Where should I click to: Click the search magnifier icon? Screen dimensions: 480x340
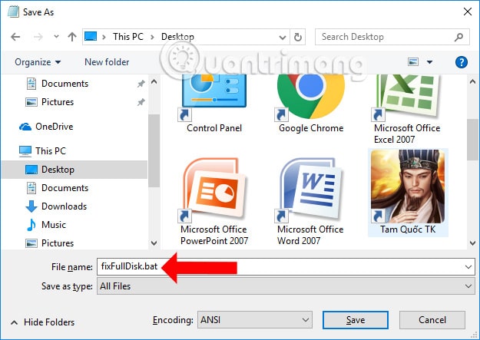coord(458,38)
